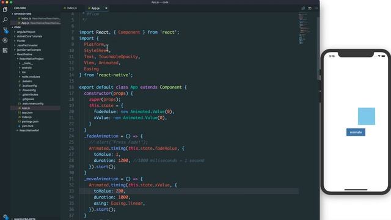Click '_moveAnimation' on line 31
The width and height of the screenshot is (391, 220).
coord(101,179)
